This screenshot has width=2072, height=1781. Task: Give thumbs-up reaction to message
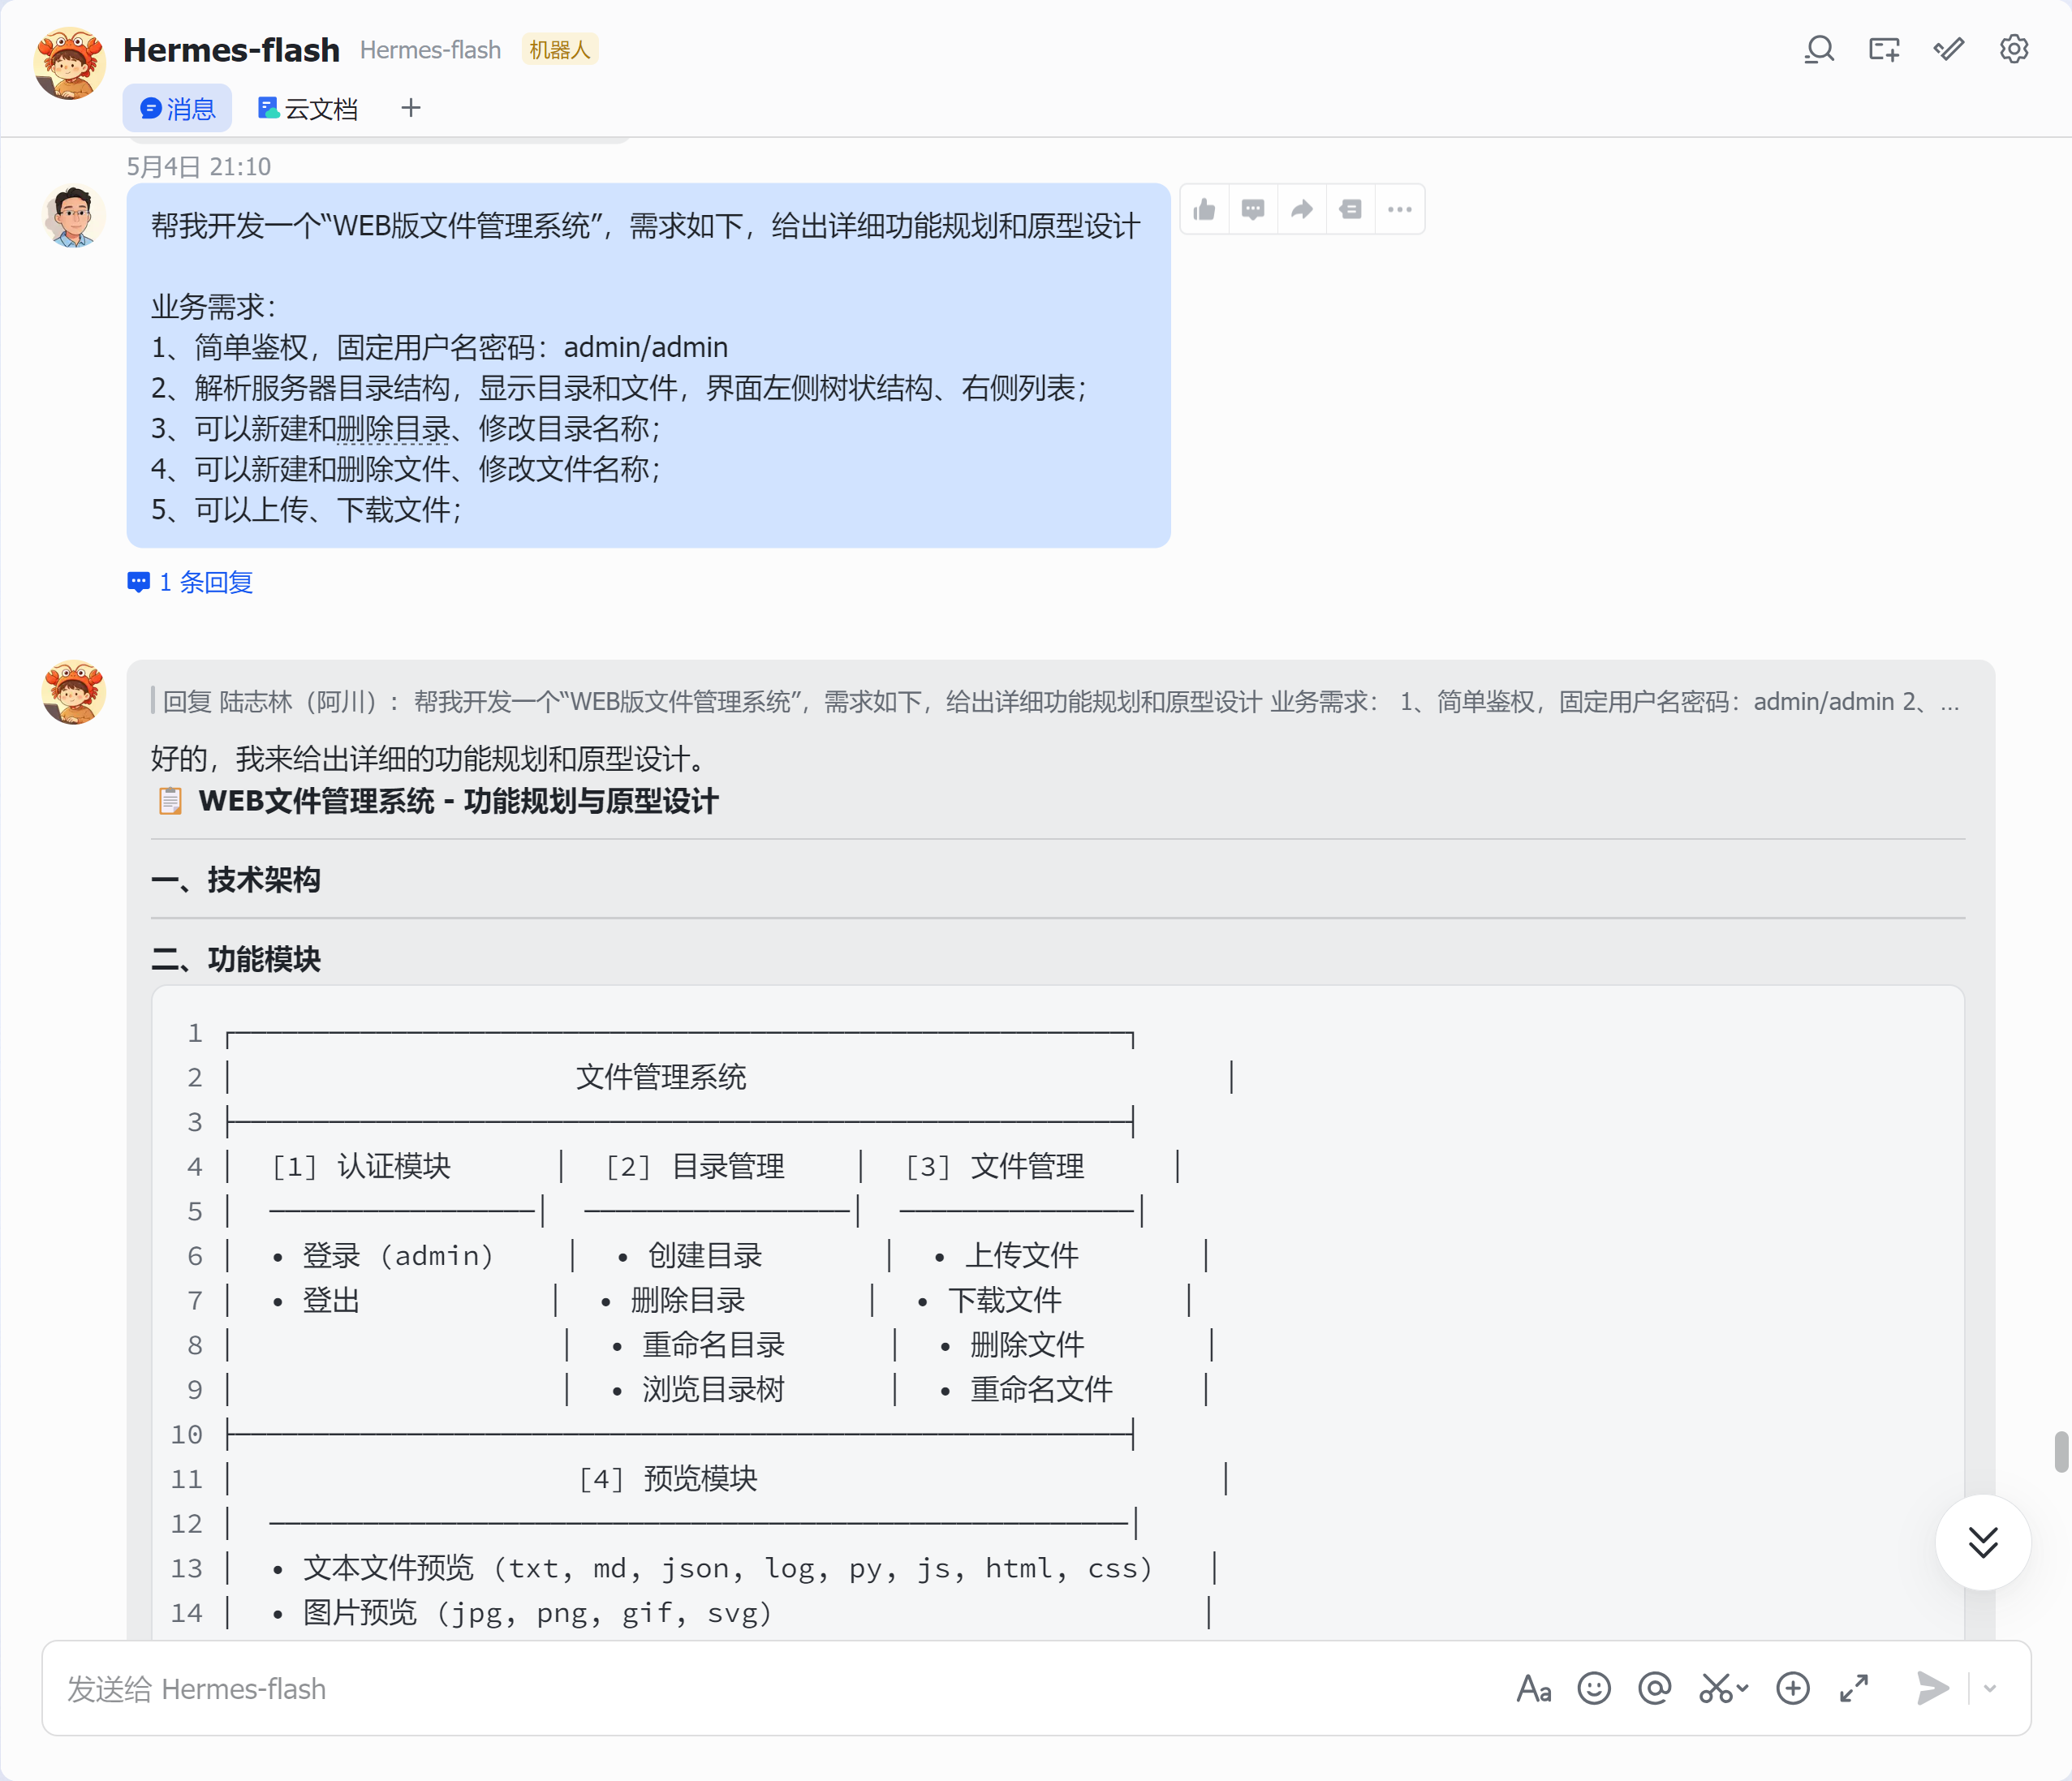(1205, 209)
